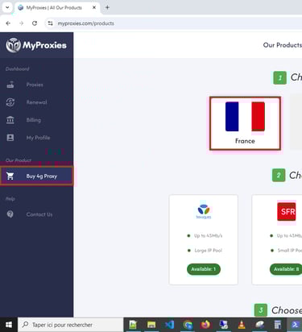This screenshot has height=332, width=302.
Task: Open the Renewal page in sidebar
Action: (x=36, y=102)
